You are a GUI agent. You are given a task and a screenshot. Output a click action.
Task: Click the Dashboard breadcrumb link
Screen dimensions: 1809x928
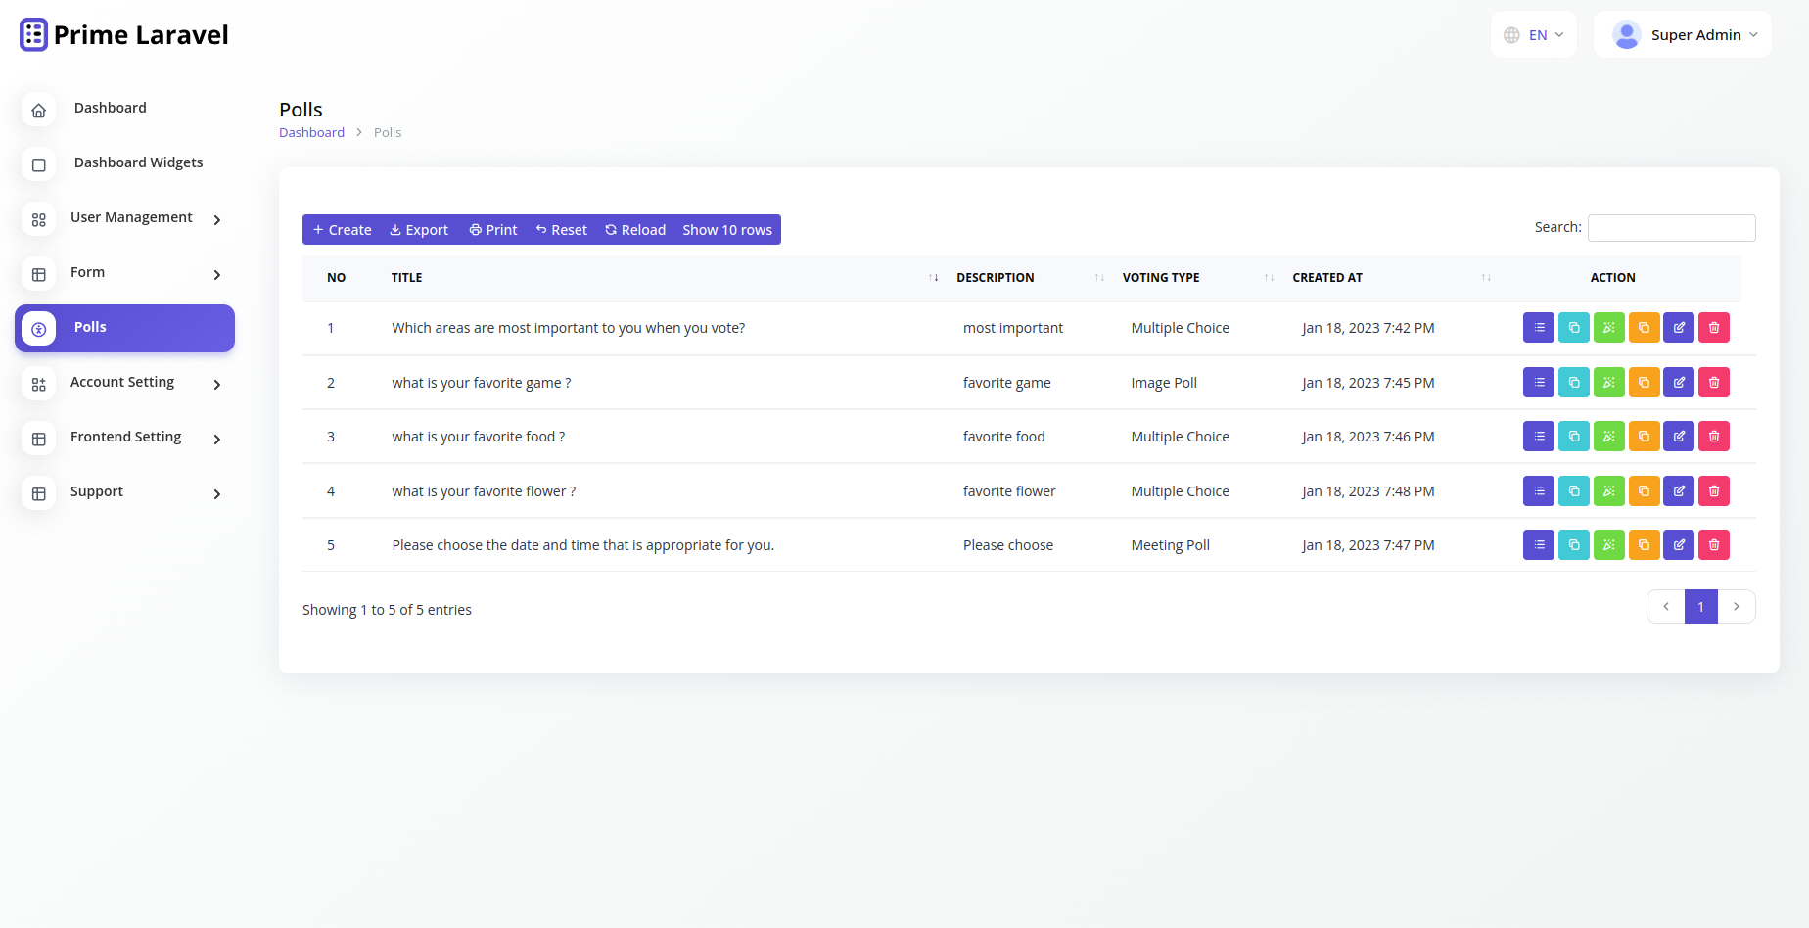(x=311, y=133)
